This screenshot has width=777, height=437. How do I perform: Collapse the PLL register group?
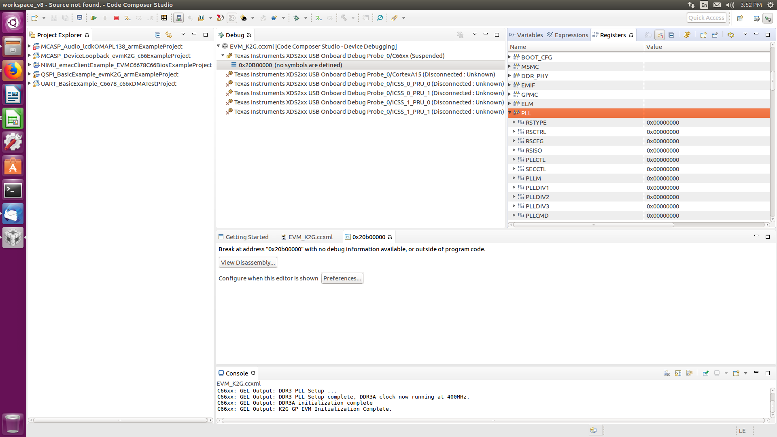[510, 113]
